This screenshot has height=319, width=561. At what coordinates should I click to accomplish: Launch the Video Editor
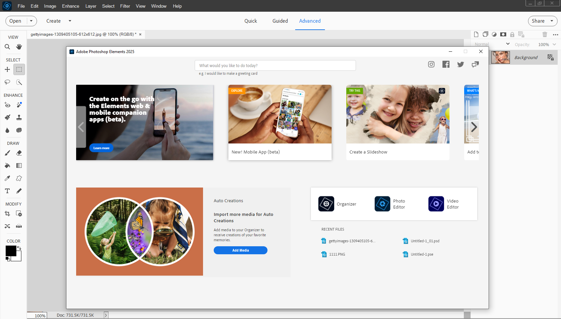click(444, 204)
